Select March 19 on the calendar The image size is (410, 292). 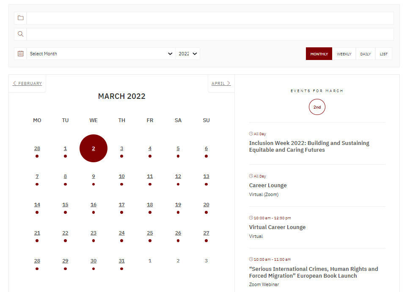(178, 205)
